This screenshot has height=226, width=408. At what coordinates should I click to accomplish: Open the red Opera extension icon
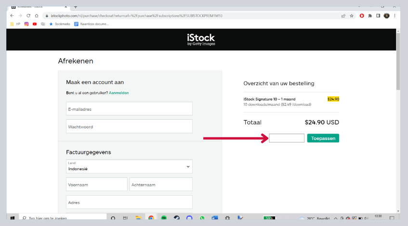pos(362,16)
